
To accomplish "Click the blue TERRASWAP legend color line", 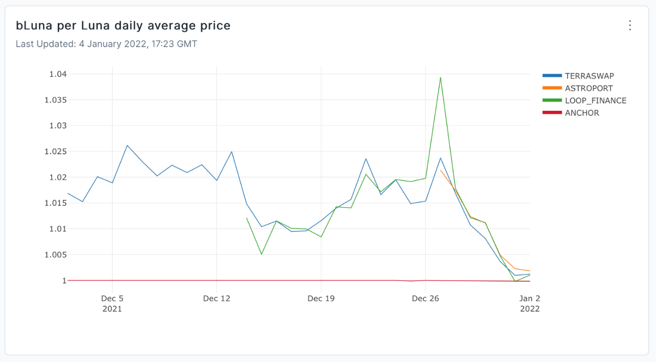I will pos(552,76).
